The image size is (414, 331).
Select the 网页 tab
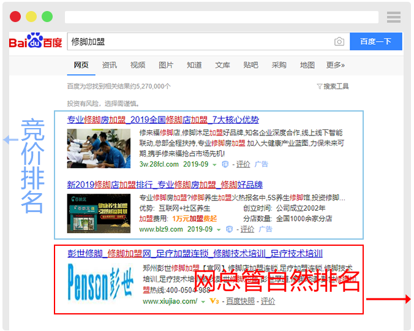81,65
